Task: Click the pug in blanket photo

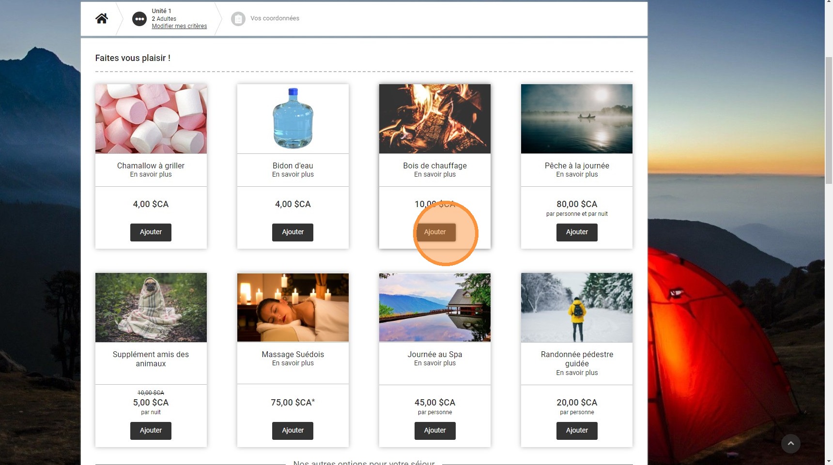Action: [151, 308]
